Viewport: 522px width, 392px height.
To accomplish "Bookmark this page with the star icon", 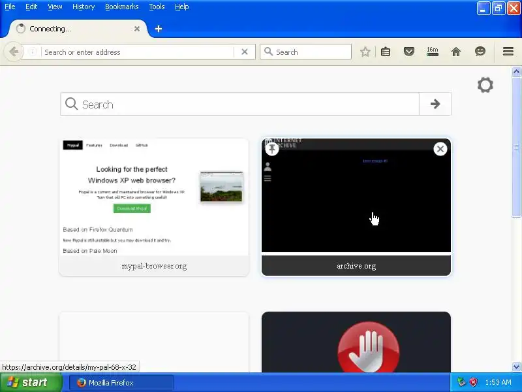I will coord(365,52).
